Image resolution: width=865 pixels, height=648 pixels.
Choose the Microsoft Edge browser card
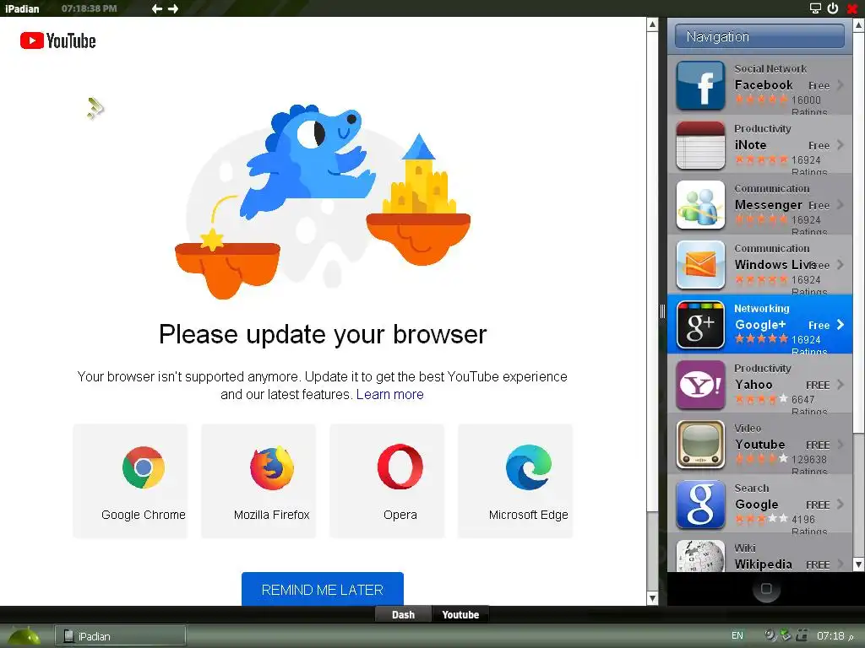pos(515,481)
